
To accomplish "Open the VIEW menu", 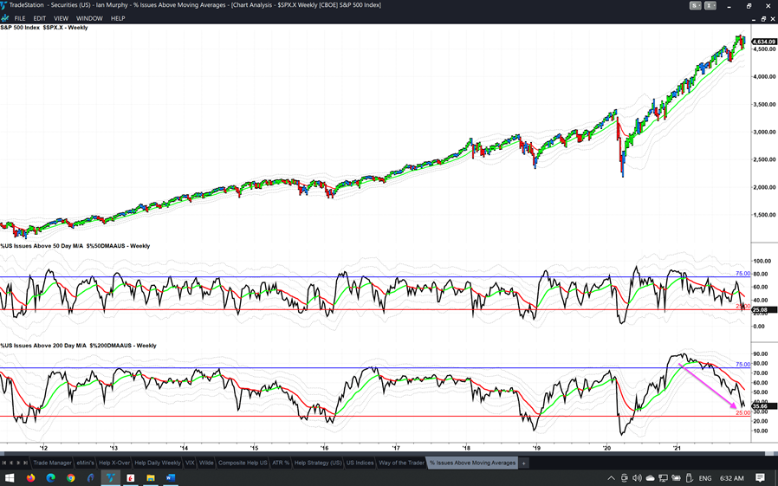I will tap(61, 18).
